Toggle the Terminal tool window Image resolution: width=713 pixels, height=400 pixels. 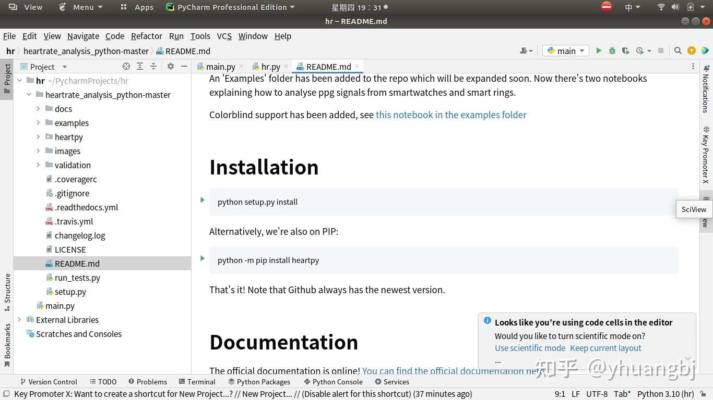[197, 382]
